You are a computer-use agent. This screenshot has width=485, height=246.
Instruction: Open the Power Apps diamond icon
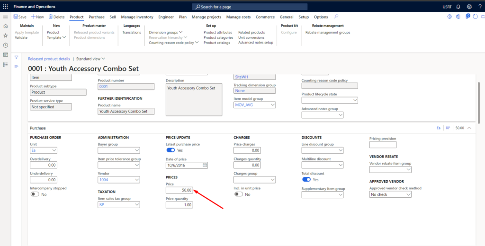coord(450,17)
